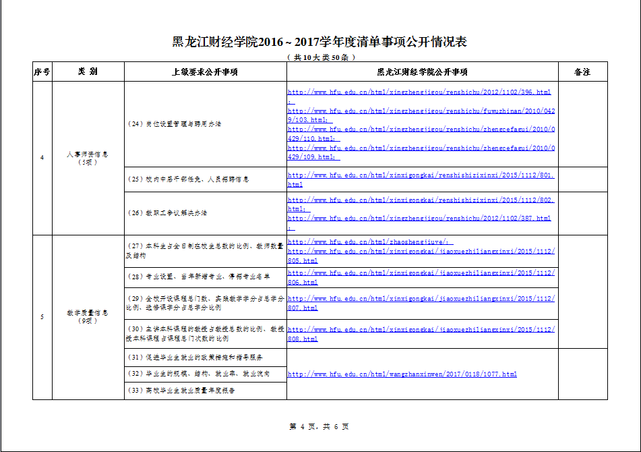The image size is (641, 452).
Task: Follow the jiaoxuezhiliangxinxi 808.html link
Action: coord(421,329)
